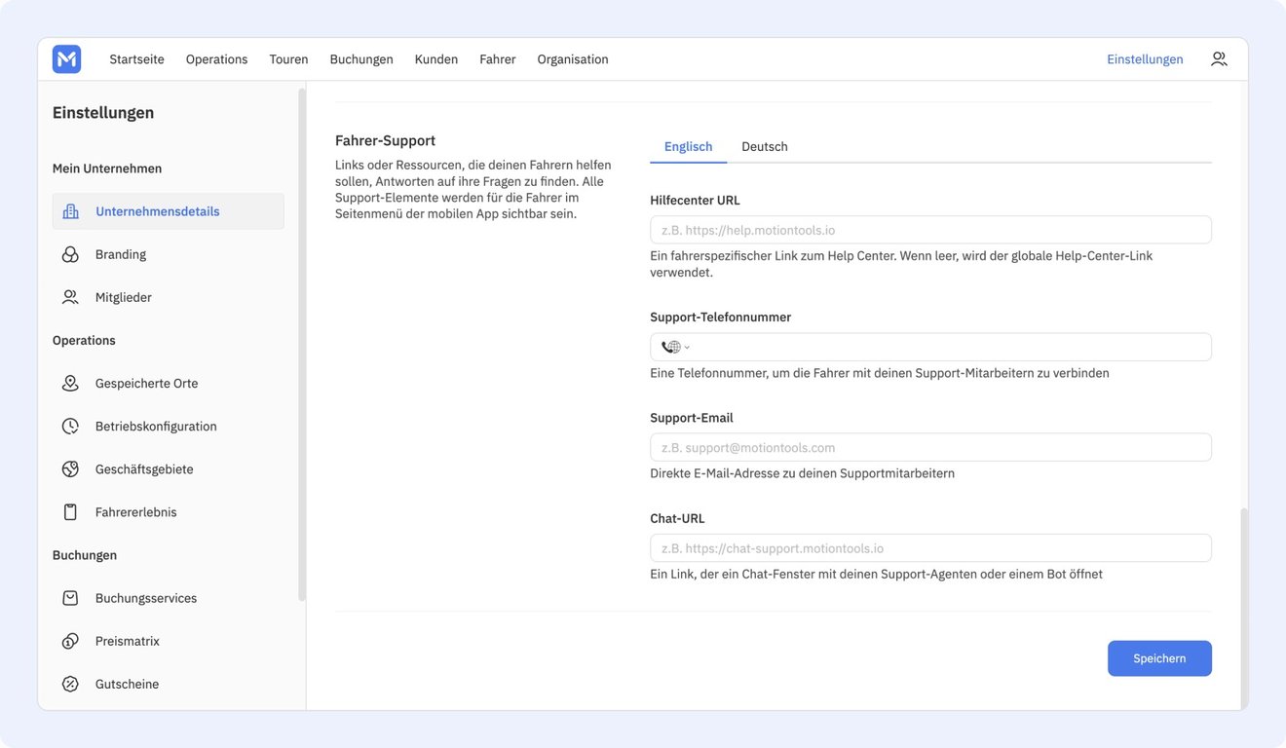Click the Einstellungen sidebar heading
1286x748 pixels.
103,112
